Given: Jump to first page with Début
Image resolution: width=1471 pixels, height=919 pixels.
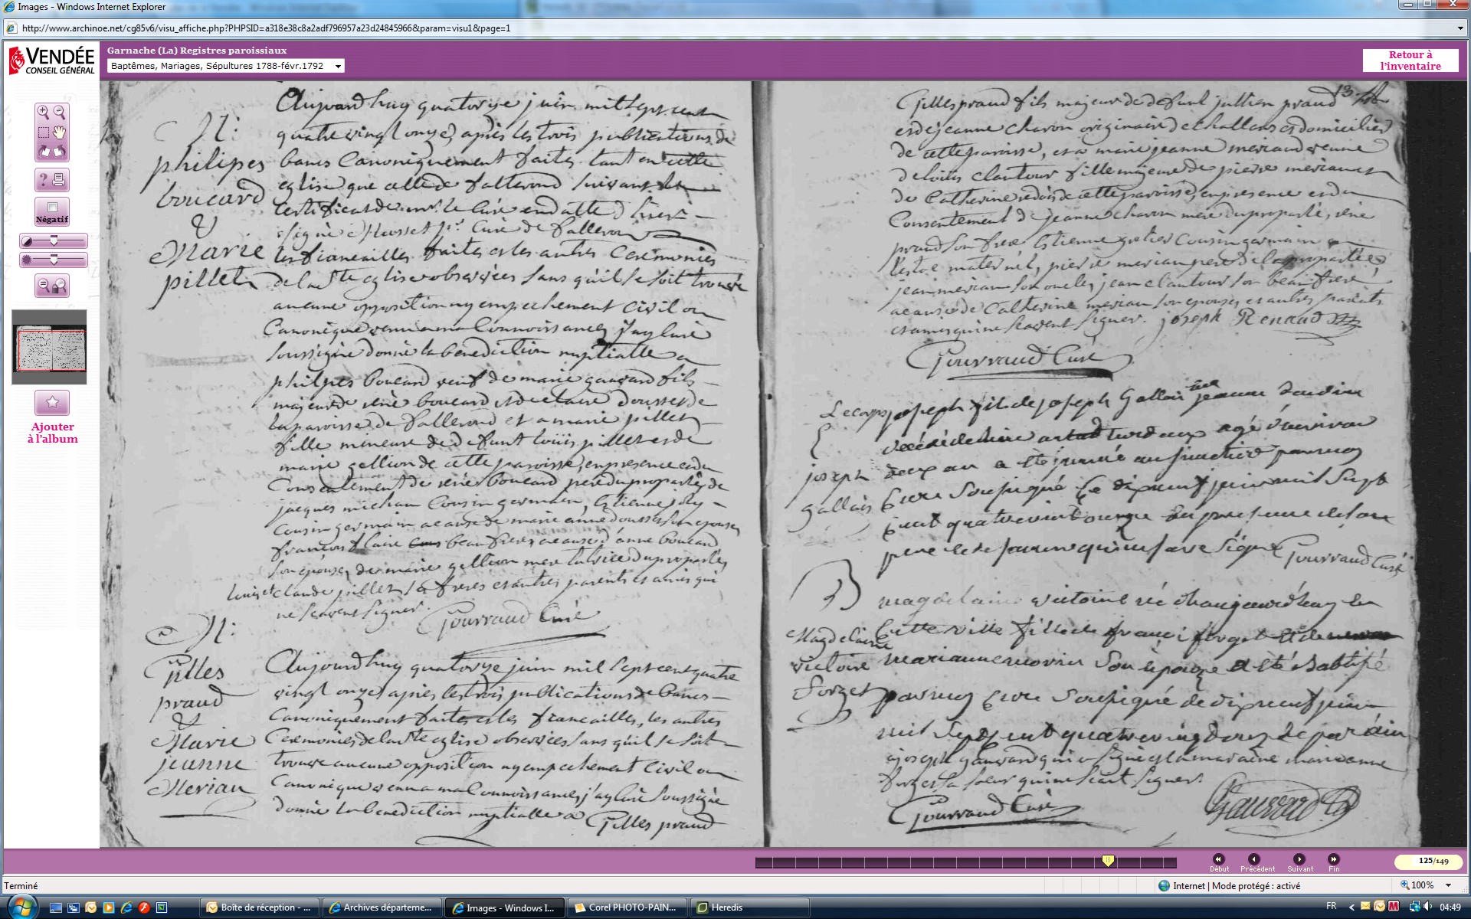Looking at the screenshot, I should [1218, 860].
